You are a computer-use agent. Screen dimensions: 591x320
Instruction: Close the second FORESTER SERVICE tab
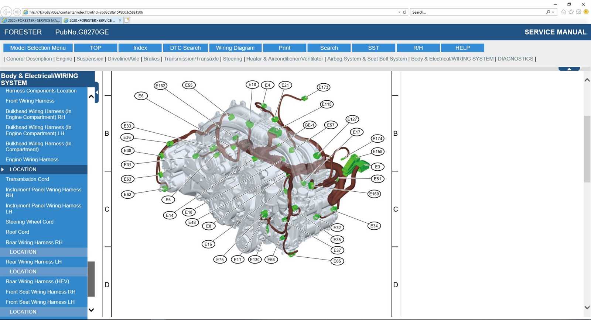[120, 20]
